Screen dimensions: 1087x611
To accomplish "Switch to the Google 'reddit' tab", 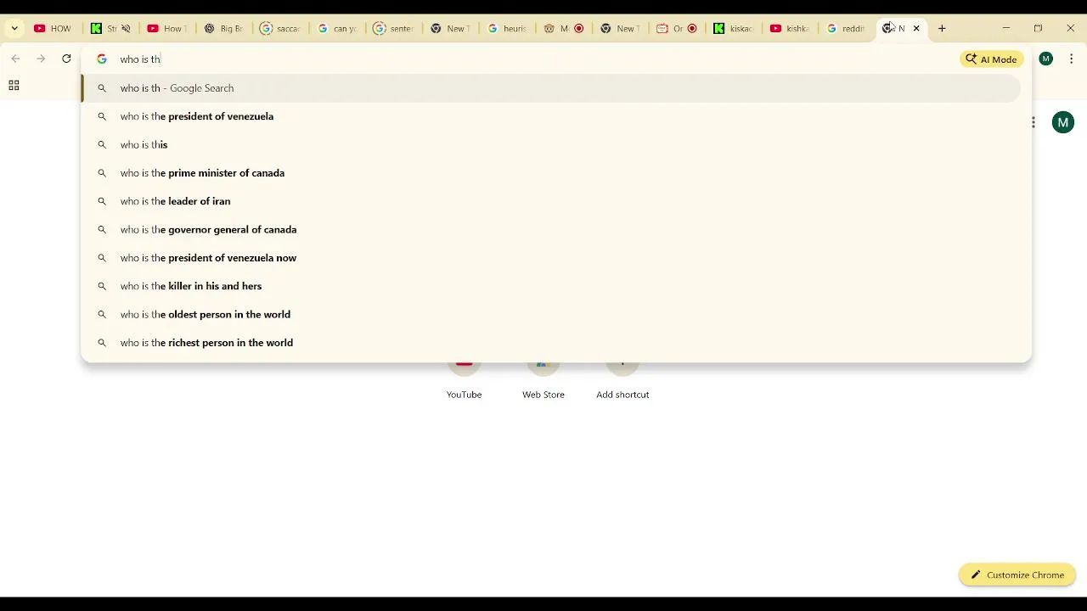I will tap(847, 28).
